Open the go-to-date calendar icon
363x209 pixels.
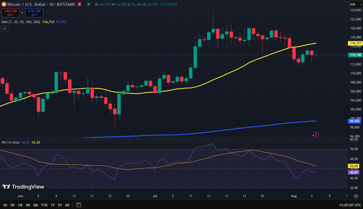pyautogui.click(x=78, y=205)
